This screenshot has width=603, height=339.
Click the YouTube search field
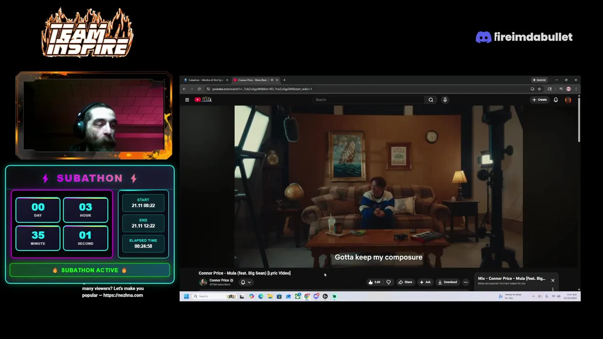pyautogui.click(x=369, y=100)
